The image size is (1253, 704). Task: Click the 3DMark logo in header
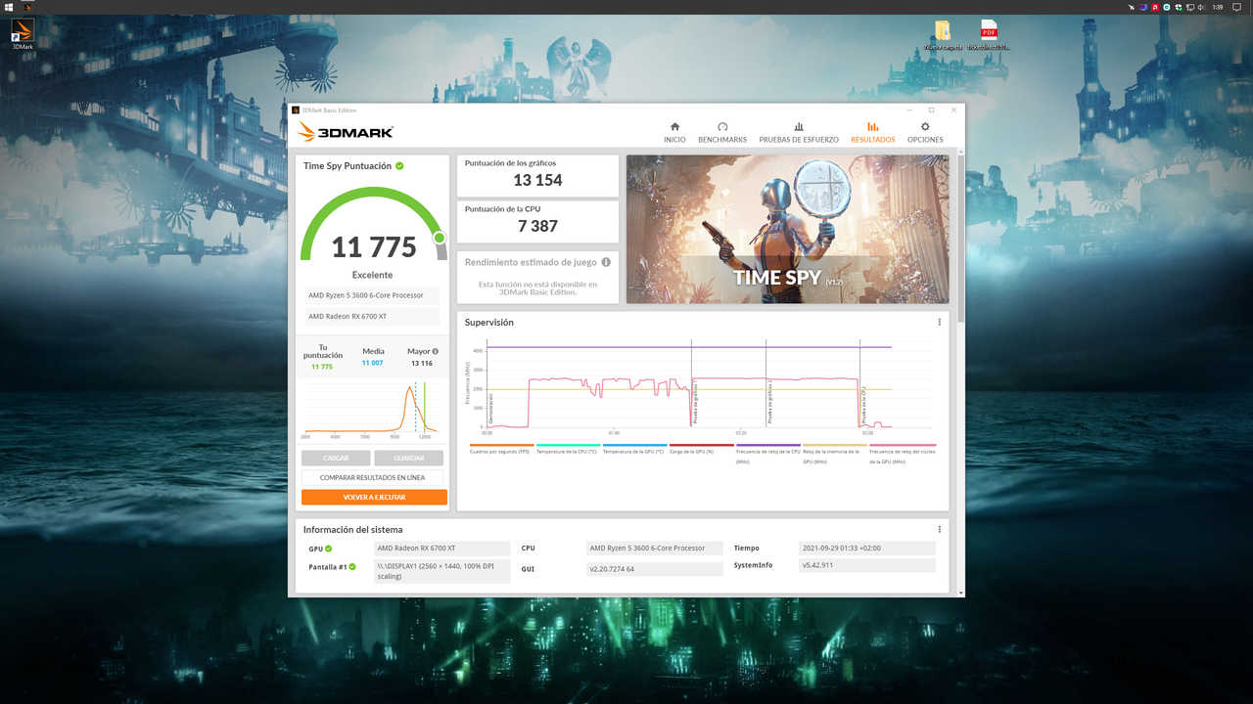[x=346, y=132]
